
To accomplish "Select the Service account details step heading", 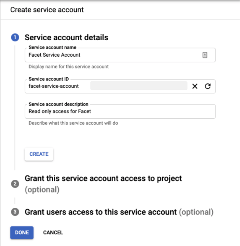I will point(66,37).
